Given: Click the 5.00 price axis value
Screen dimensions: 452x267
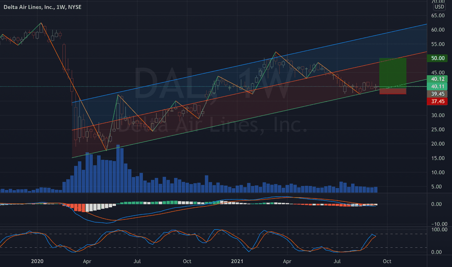Looking at the screenshot, I should 436,186.
